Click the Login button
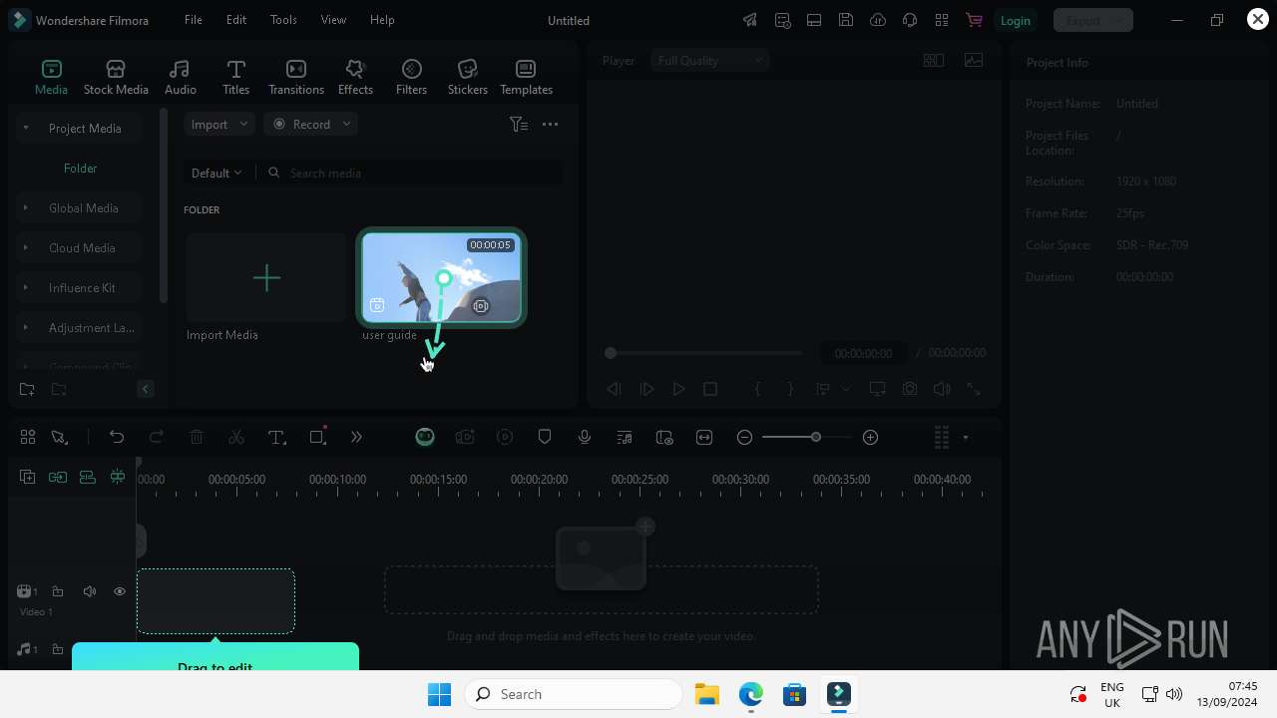Screen dimensions: 1277x718 pyautogui.click(x=1015, y=20)
